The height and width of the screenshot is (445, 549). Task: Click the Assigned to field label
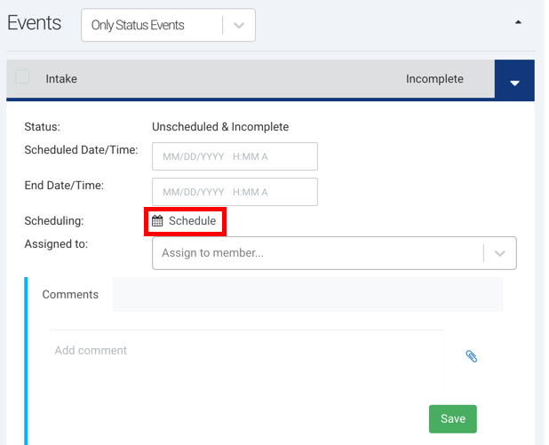[56, 243]
